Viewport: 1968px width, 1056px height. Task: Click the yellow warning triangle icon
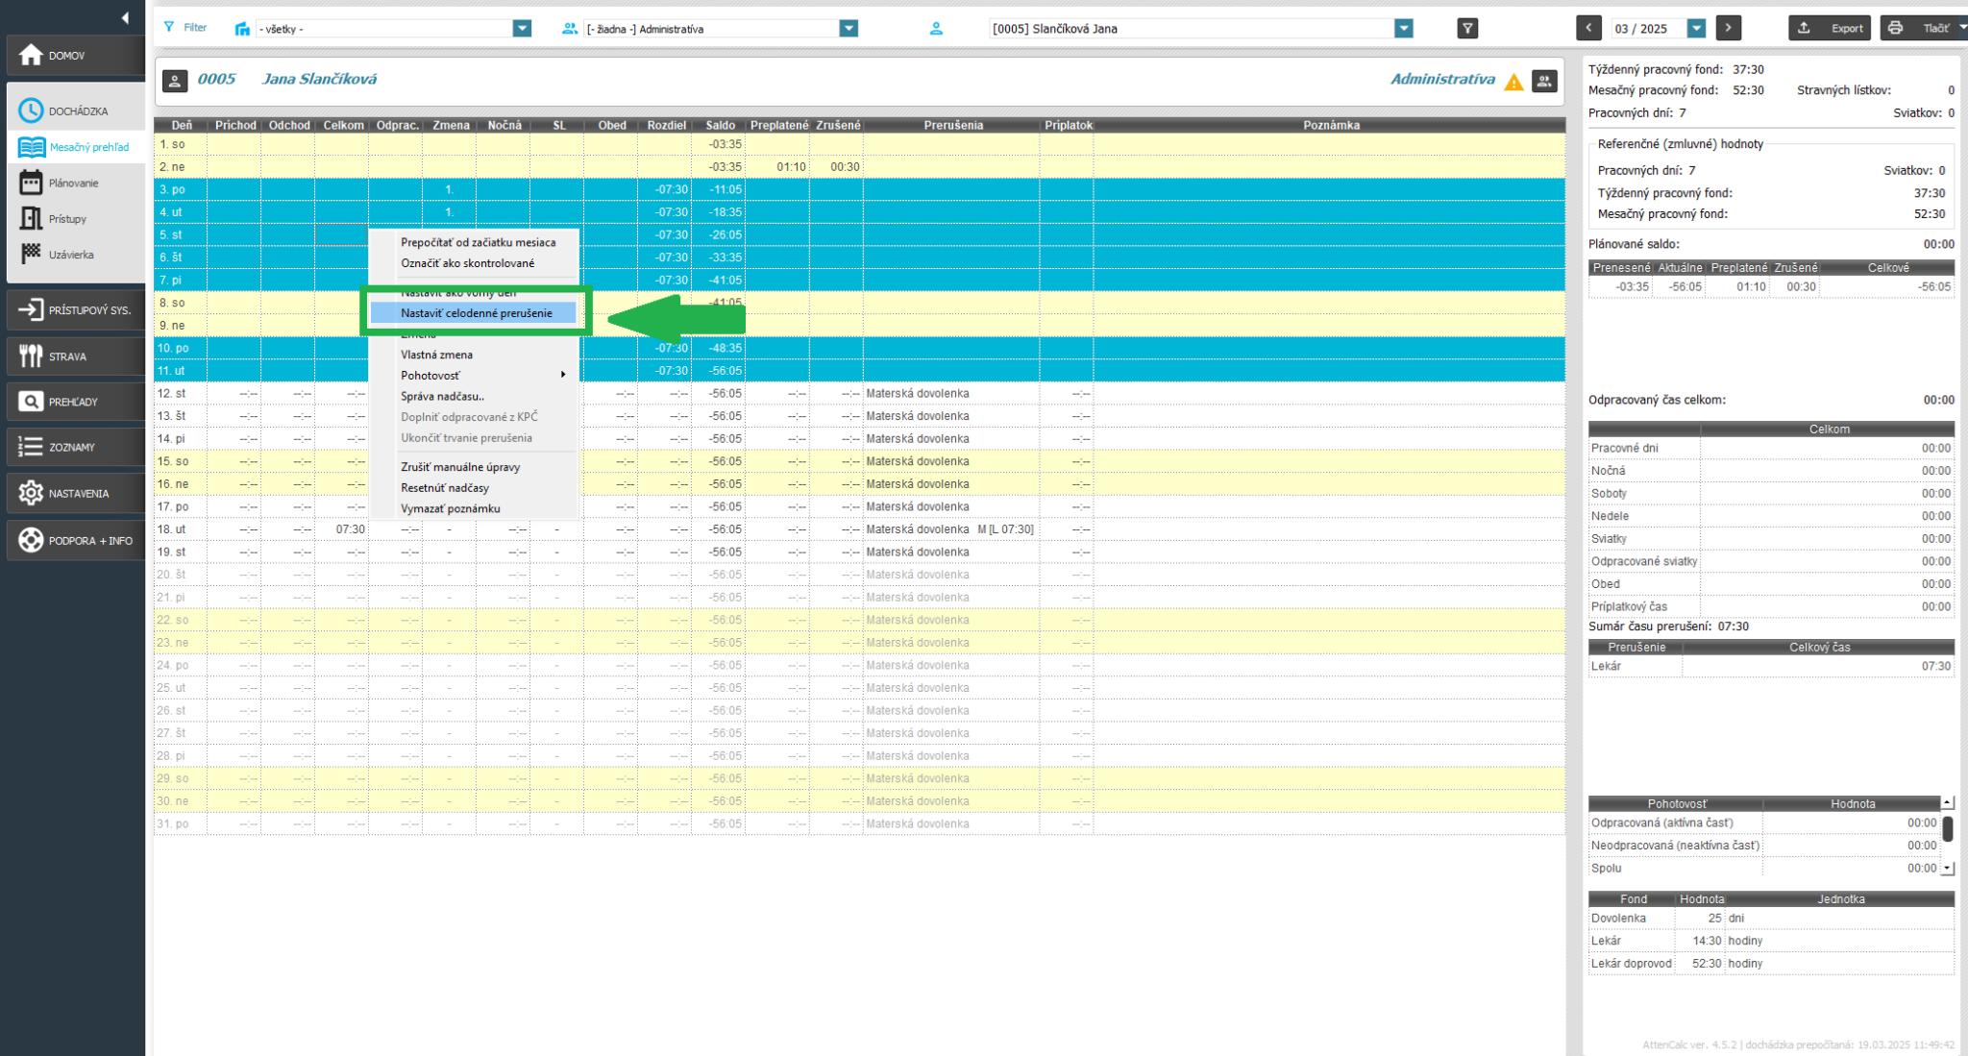click(1513, 82)
